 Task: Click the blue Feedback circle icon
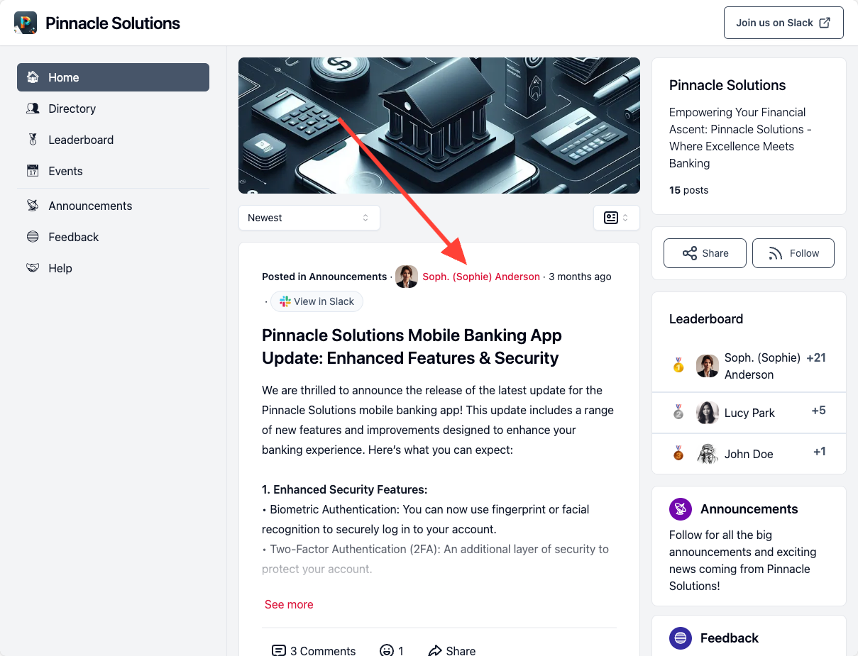680,638
